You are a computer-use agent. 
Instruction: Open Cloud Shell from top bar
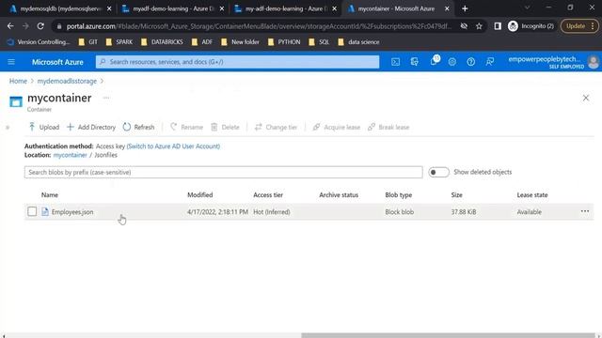[395, 62]
